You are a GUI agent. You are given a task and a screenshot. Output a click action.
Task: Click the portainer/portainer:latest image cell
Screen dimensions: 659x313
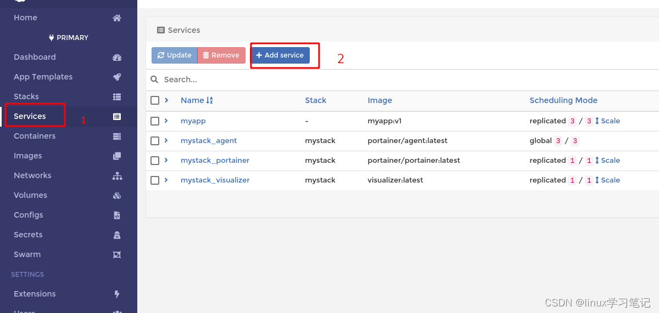click(x=414, y=160)
